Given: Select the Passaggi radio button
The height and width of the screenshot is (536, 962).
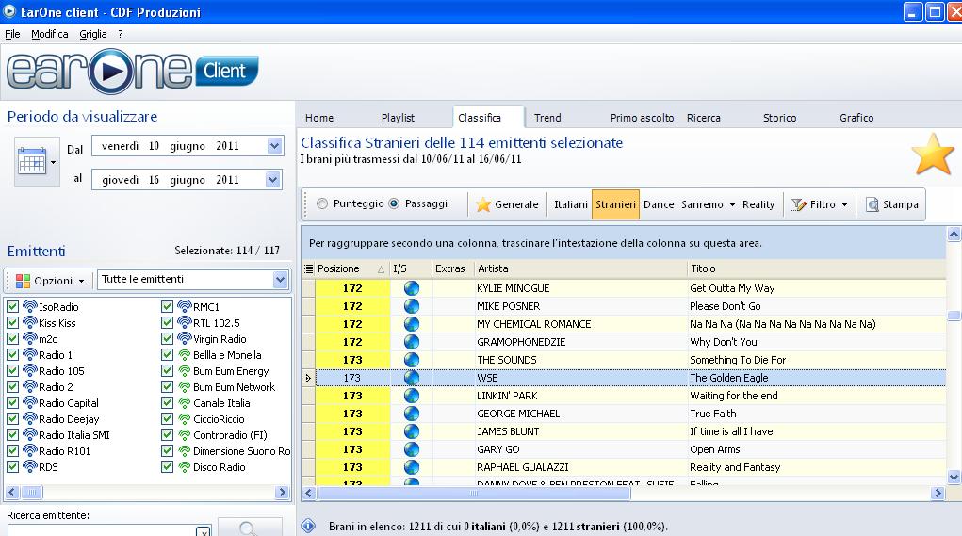Looking at the screenshot, I should pyautogui.click(x=394, y=203).
